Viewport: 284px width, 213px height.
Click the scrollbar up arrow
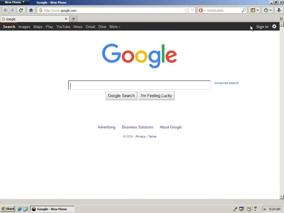click(x=282, y=24)
